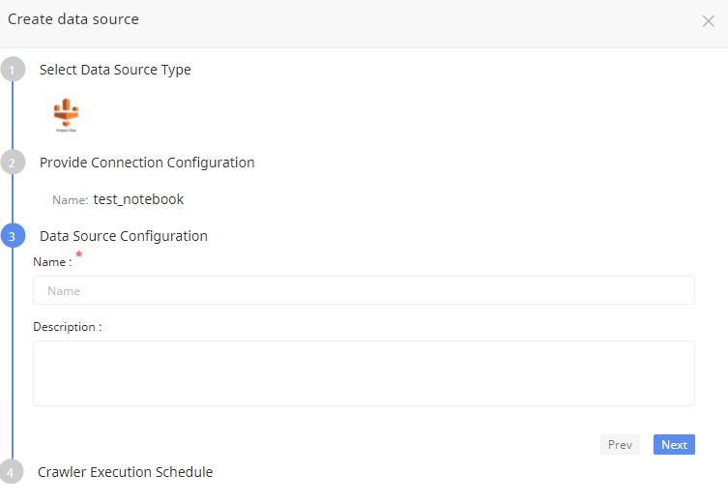Open the Data Source Configuration step heading
This screenshot has height=504, width=728.
click(124, 236)
